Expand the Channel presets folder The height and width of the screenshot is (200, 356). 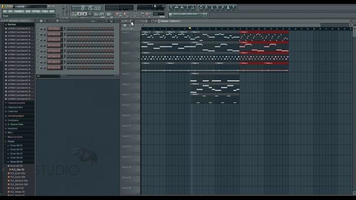16,103
